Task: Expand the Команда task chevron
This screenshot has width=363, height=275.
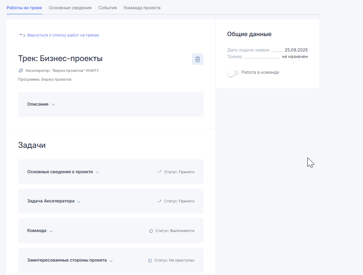Action: (51, 231)
